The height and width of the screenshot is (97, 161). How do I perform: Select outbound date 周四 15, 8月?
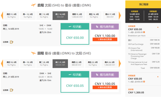77,15
